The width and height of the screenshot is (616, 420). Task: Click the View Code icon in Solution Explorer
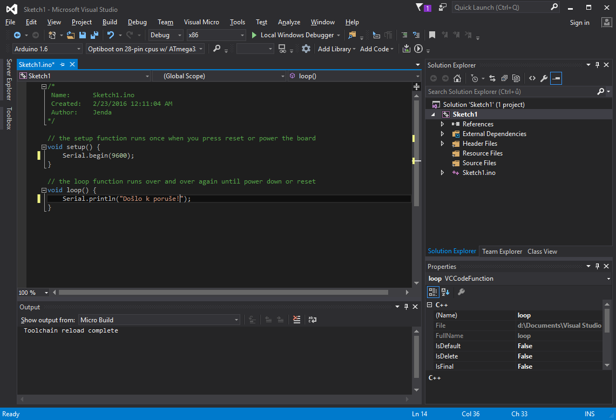(x=532, y=79)
